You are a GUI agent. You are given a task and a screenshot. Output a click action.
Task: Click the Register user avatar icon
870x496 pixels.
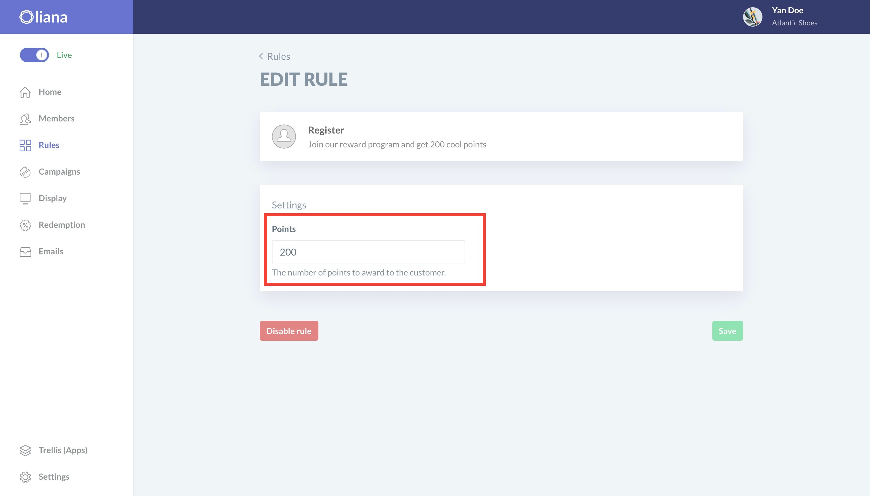284,136
